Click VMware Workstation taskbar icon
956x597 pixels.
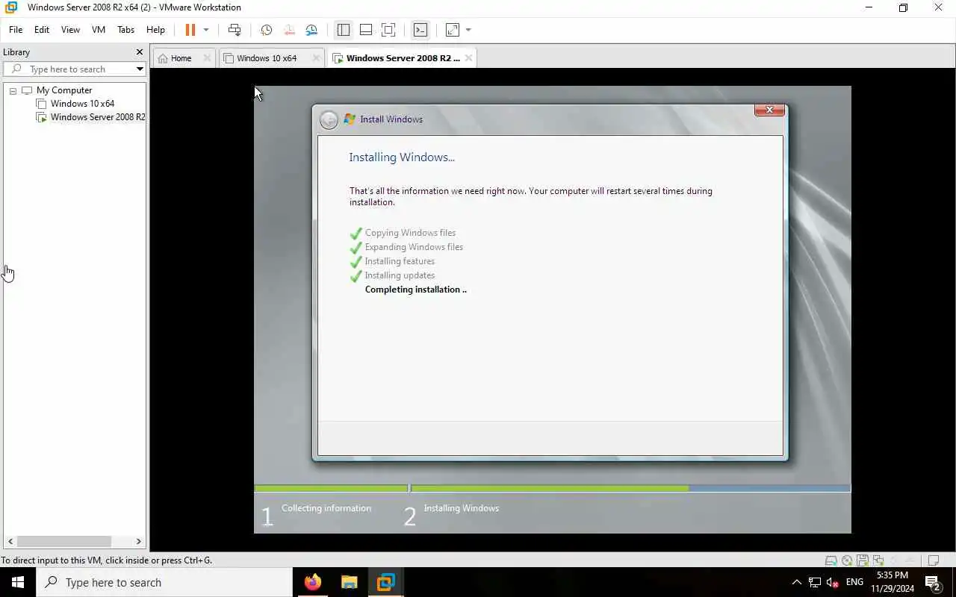(385, 582)
